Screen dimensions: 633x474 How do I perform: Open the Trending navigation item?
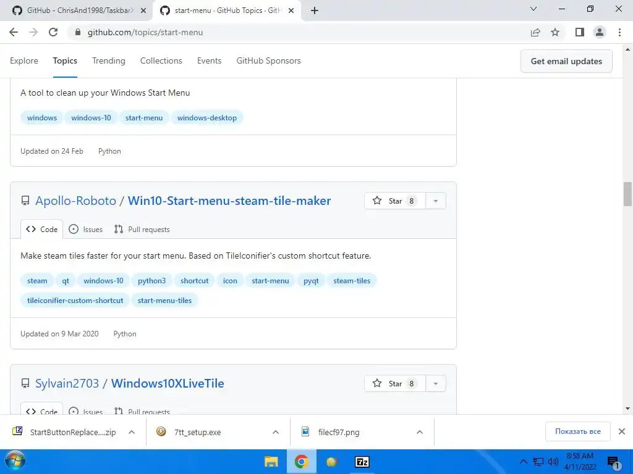pos(109,60)
